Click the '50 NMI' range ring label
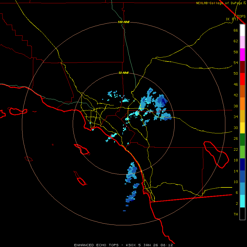The height and width of the screenshot is (247, 247). tap(123, 73)
